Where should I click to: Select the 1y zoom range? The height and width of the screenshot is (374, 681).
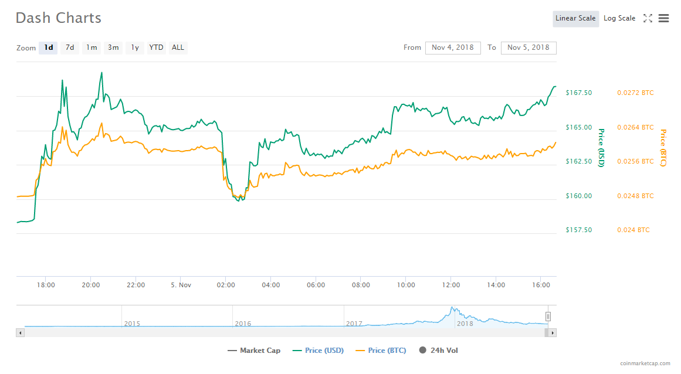[x=135, y=47]
